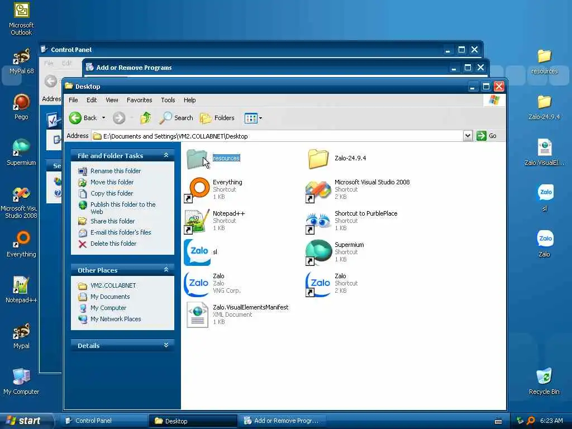Expand the Details panel

(166, 345)
